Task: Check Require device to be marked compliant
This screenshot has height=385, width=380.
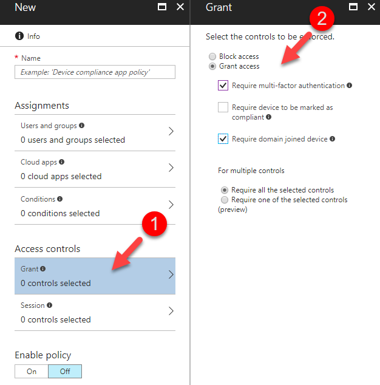Action: [223, 107]
